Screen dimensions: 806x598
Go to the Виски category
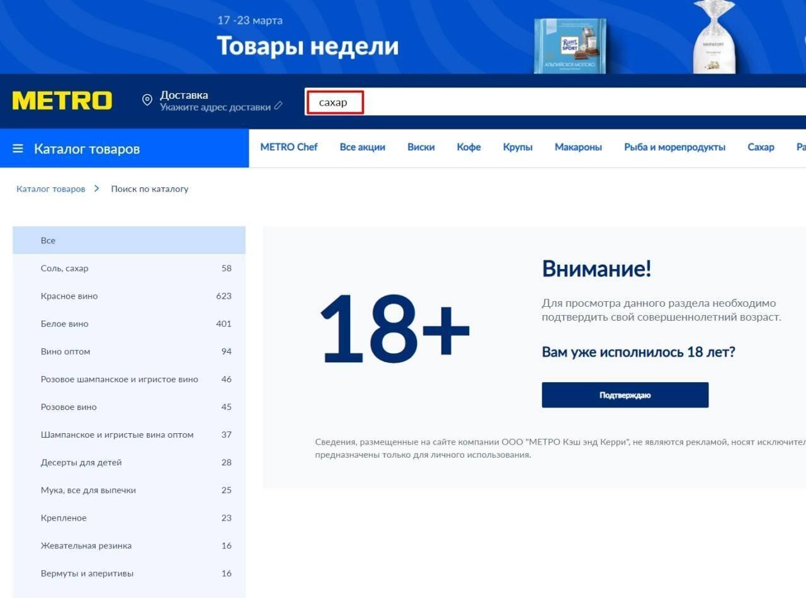[421, 147]
